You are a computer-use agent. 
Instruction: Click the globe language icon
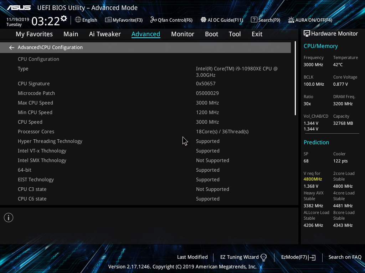click(78, 20)
